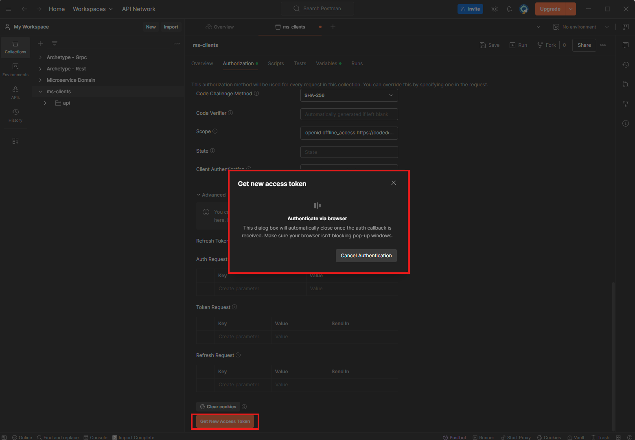The width and height of the screenshot is (635, 440).
Task: Switch to the Runs tab
Action: 357,63
